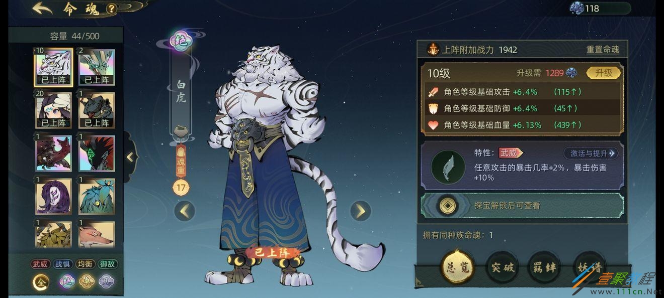Show previous character with left arrow
The width and height of the screenshot is (664, 298).
[185, 211]
